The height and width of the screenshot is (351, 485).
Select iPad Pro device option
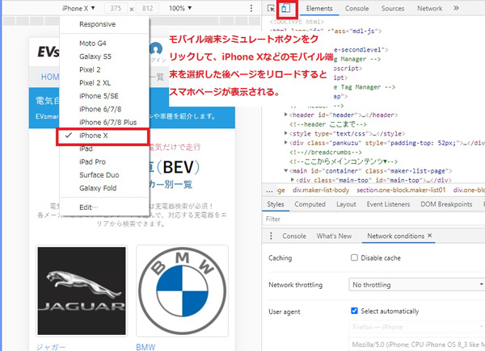pos(104,161)
